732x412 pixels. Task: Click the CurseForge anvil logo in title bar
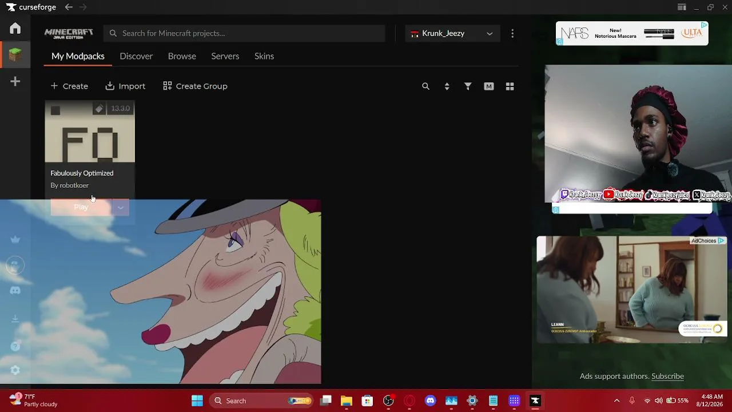11,7
